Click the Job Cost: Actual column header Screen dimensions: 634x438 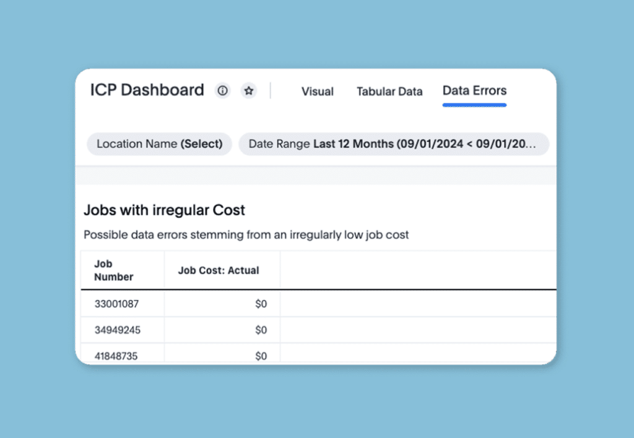[219, 270]
